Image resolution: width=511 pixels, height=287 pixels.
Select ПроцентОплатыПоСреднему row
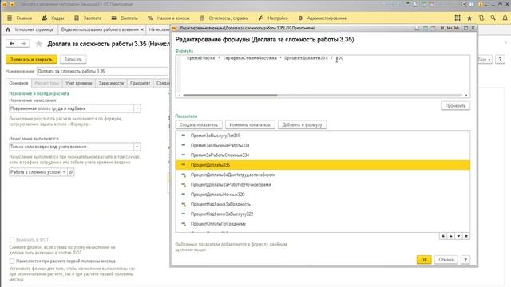tap(323, 224)
